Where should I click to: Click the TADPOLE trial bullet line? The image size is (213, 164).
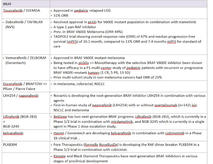[x=124, y=37]
